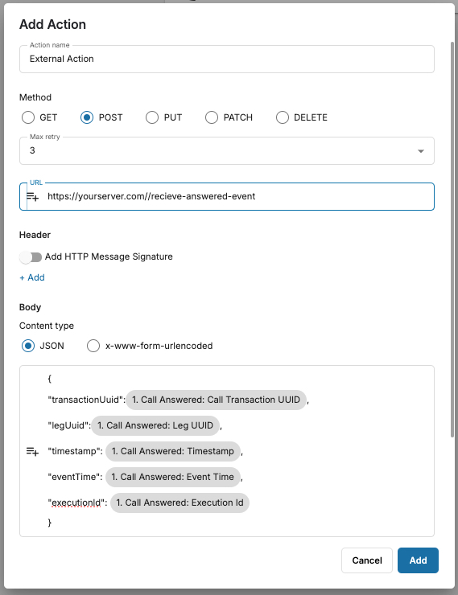
Task: Select the Leg UUID variable chip
Action: pyautogui.click(x=155, y=426)
